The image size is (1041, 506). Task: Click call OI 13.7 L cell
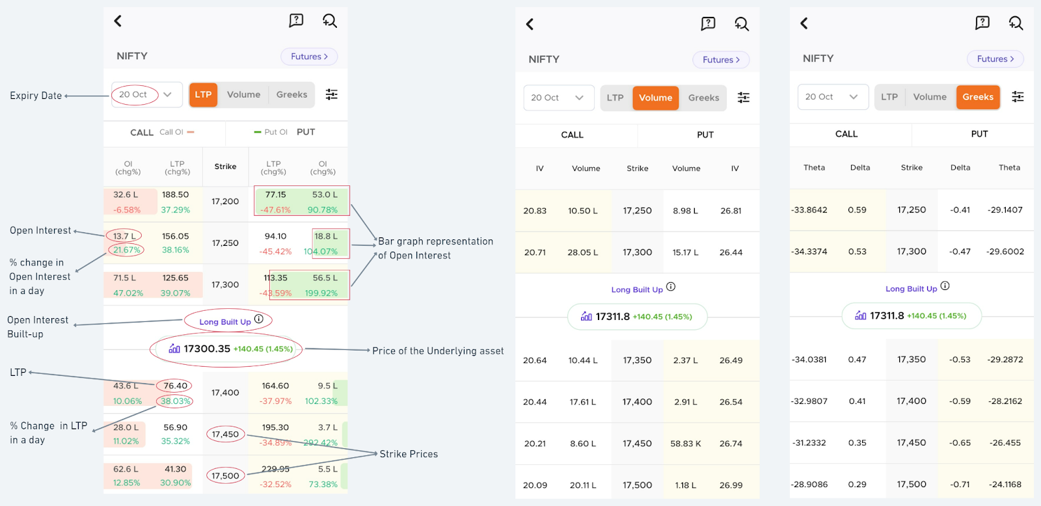click(x=124, y=236)
